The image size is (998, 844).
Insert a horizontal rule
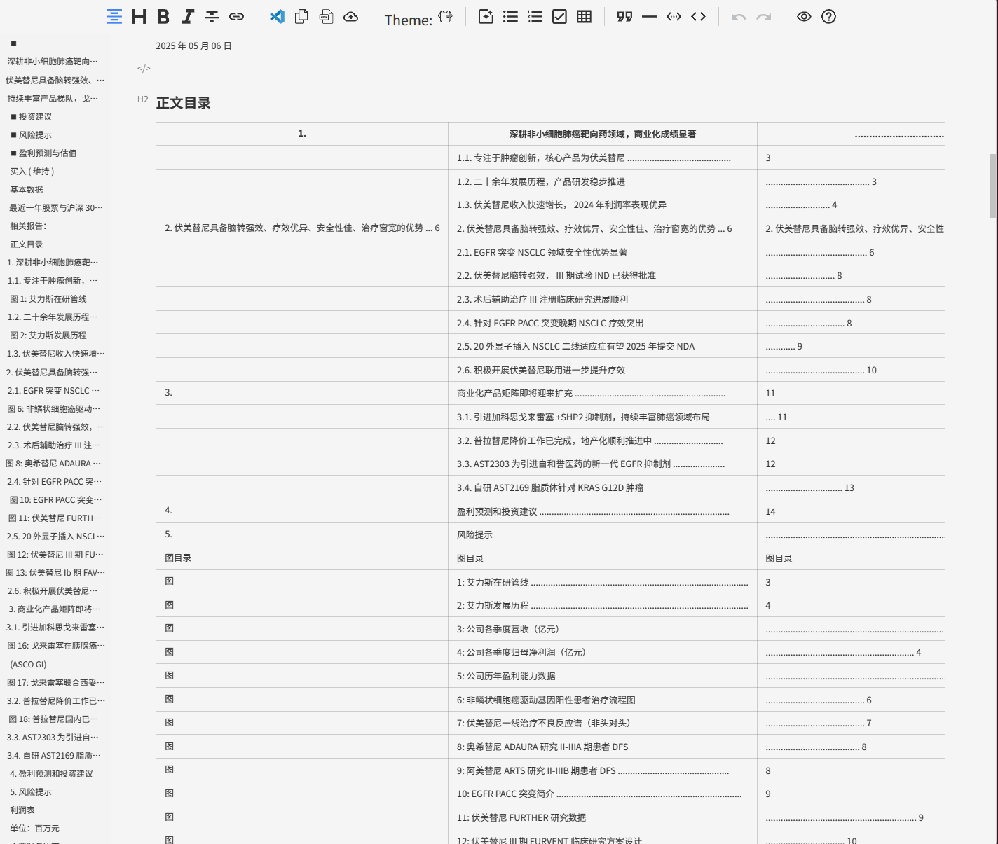[x=649, y=17]
